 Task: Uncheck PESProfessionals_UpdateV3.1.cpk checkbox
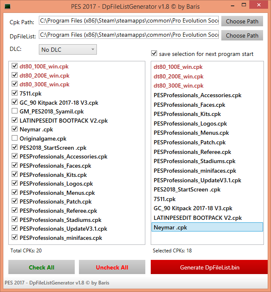(x=15, y=228)
